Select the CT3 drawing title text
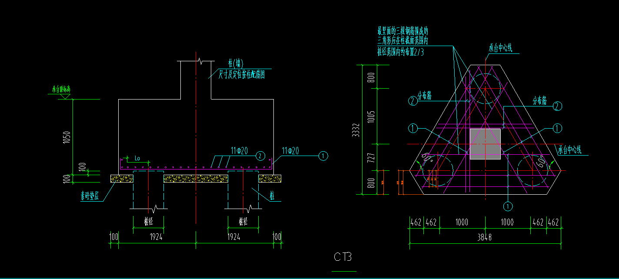The height and width of the screenshot is (279, 619). (343, 257)
